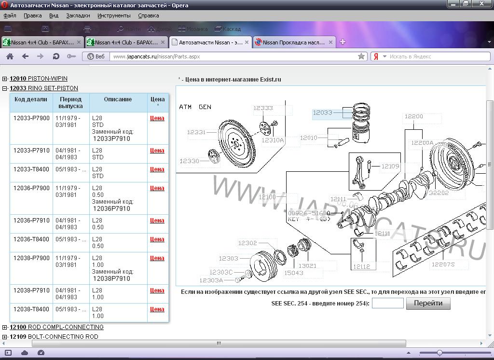Screen dimensions: 494x360
Task: Open the tab list dropdown arrow
Action: tap(489, 42)
